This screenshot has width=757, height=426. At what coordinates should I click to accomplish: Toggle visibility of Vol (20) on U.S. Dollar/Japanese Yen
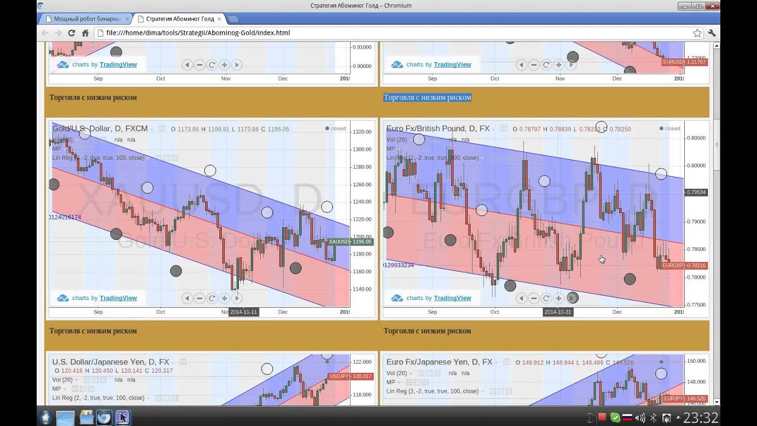tap(87, 380)
